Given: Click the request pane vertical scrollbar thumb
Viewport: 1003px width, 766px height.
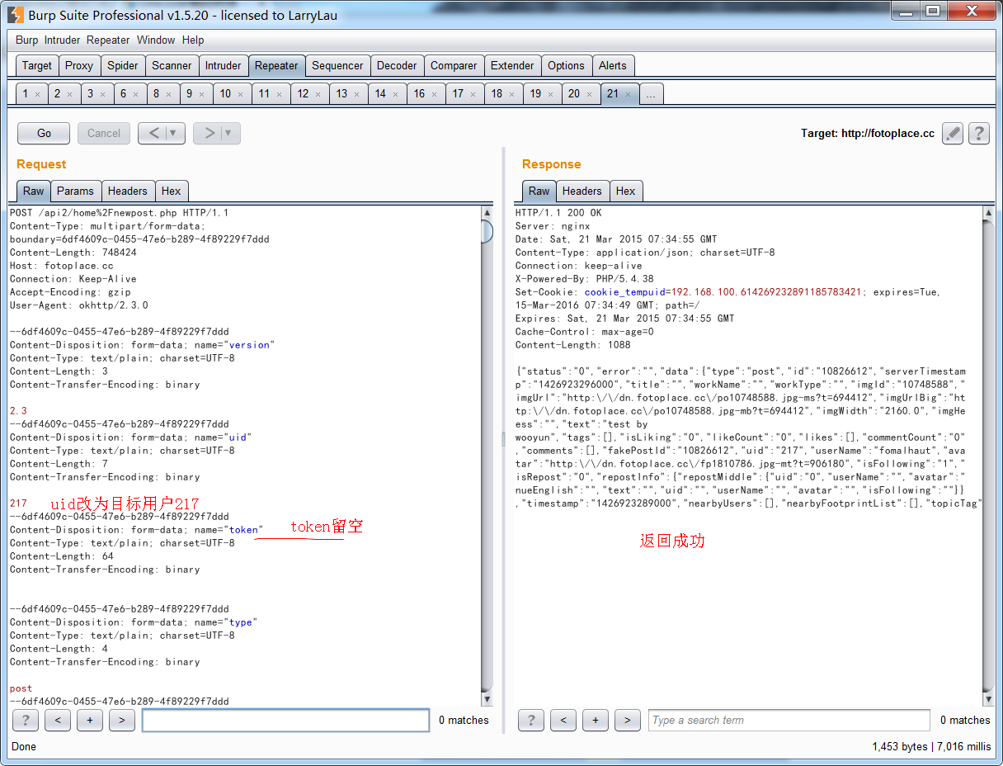Looking at the screenshot, I should (x=487, y=232).
